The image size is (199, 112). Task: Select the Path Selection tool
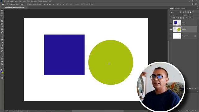(x=2, y=56)
